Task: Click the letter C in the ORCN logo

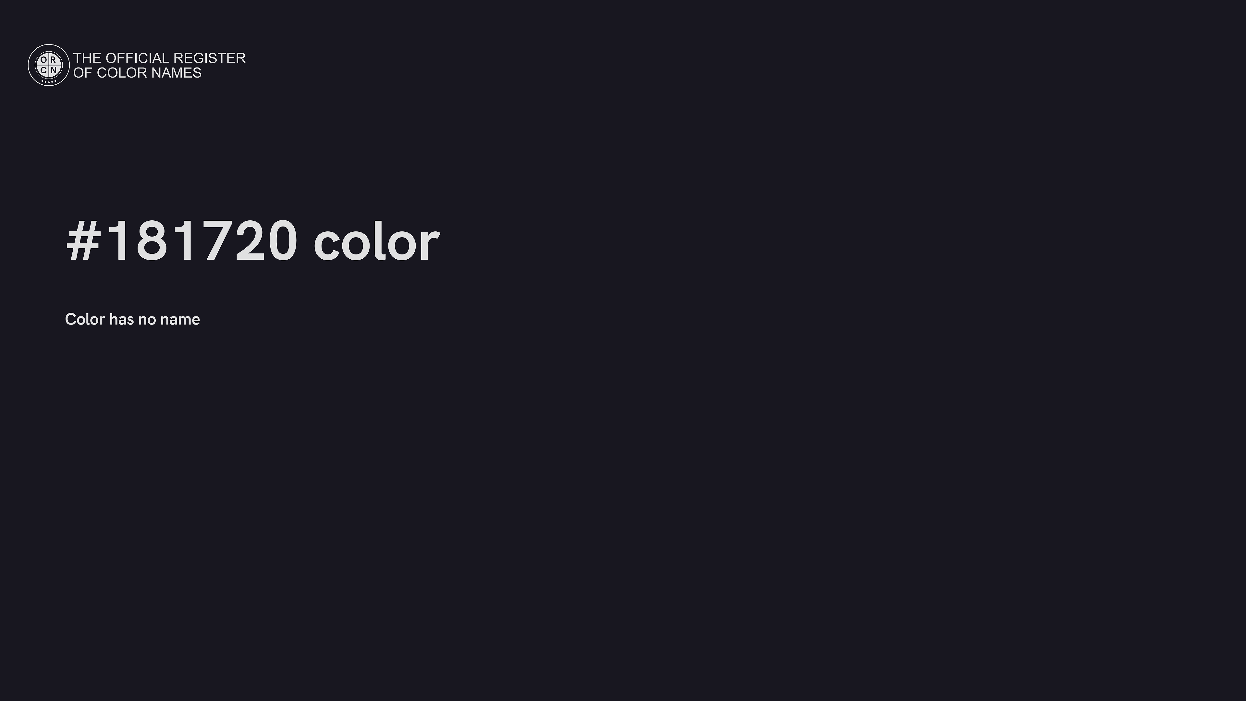Action: pos(44,70)
